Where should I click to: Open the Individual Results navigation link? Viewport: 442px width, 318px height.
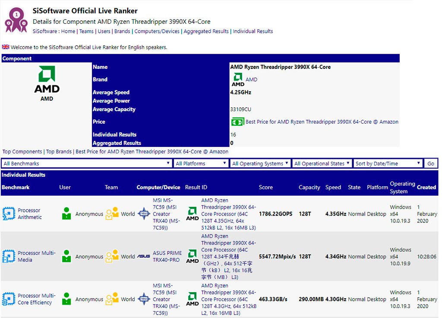tap(253, 31)
